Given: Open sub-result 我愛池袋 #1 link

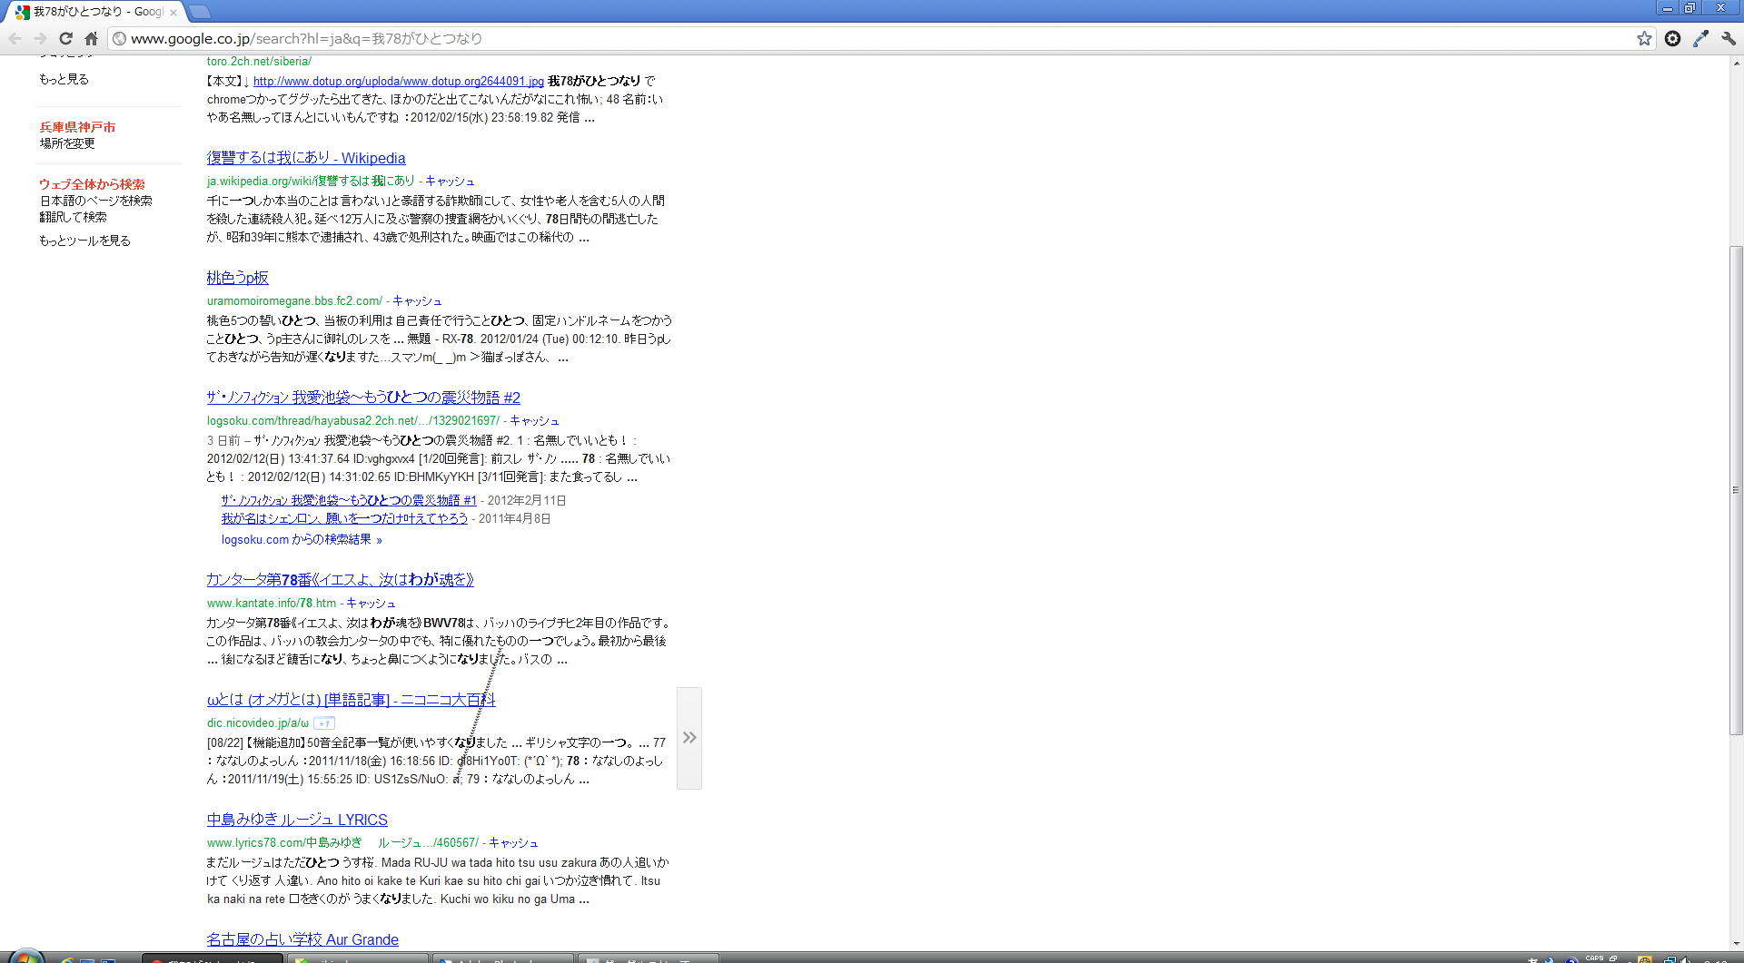Looking at the screenshot, I should click(x=349, y=501).
